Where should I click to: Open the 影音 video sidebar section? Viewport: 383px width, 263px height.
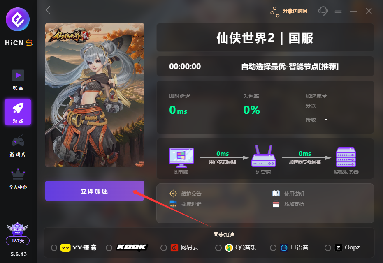[x=18, y=80]
